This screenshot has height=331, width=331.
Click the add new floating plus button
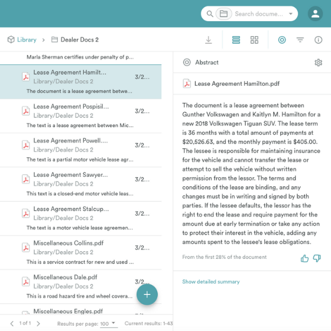[x=147, y=294]
